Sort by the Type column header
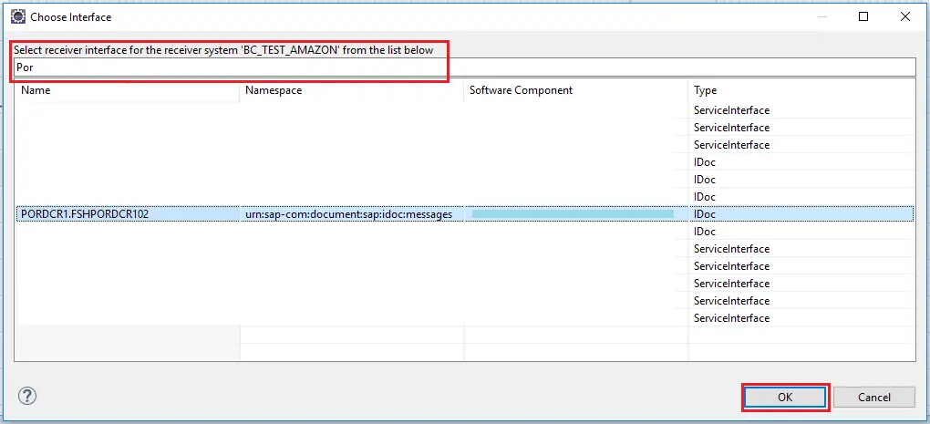 (x=801, y=90)
